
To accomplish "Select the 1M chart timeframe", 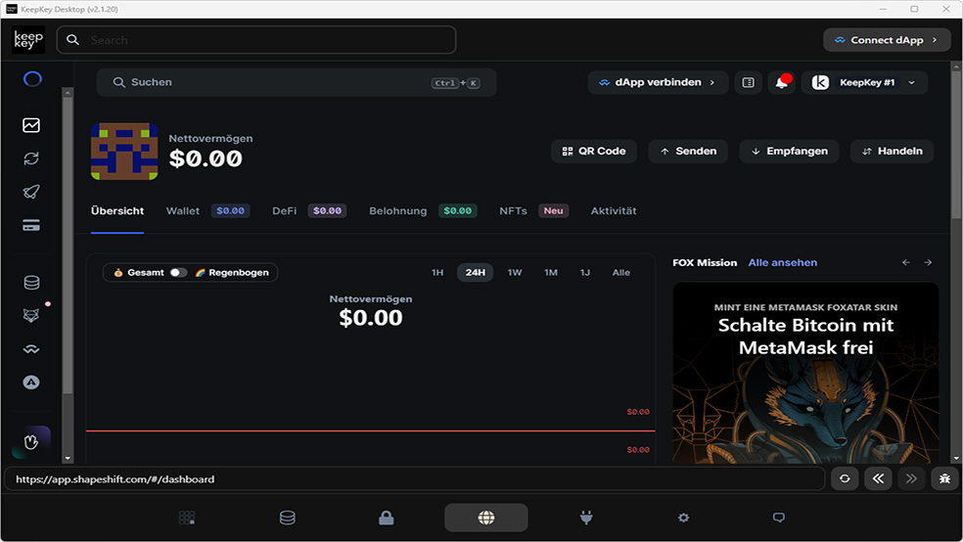I will (x=551, y=273).
